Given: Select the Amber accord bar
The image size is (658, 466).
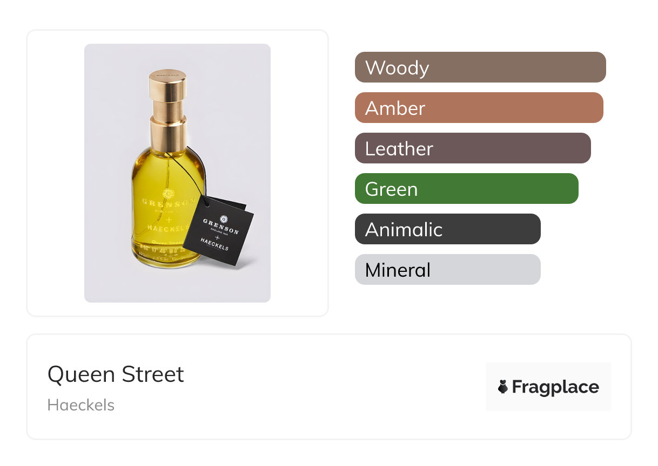Looking at the screenshot, I should [479, 108].
